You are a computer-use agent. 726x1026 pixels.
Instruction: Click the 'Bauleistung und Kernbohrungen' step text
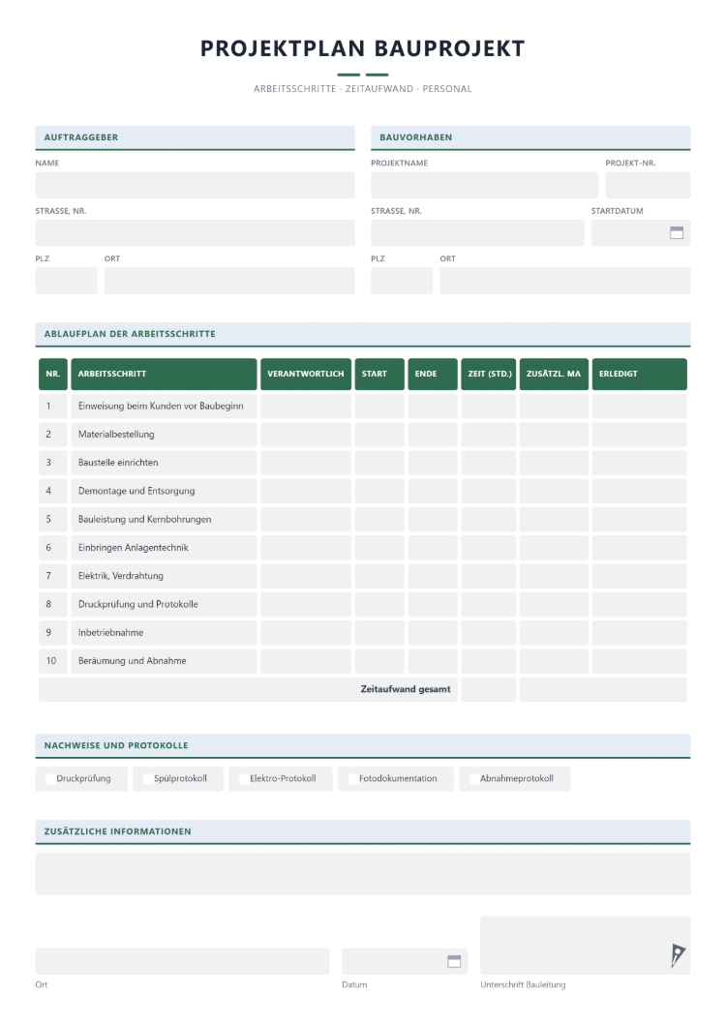pyautogui.click(x=144, y=519)
